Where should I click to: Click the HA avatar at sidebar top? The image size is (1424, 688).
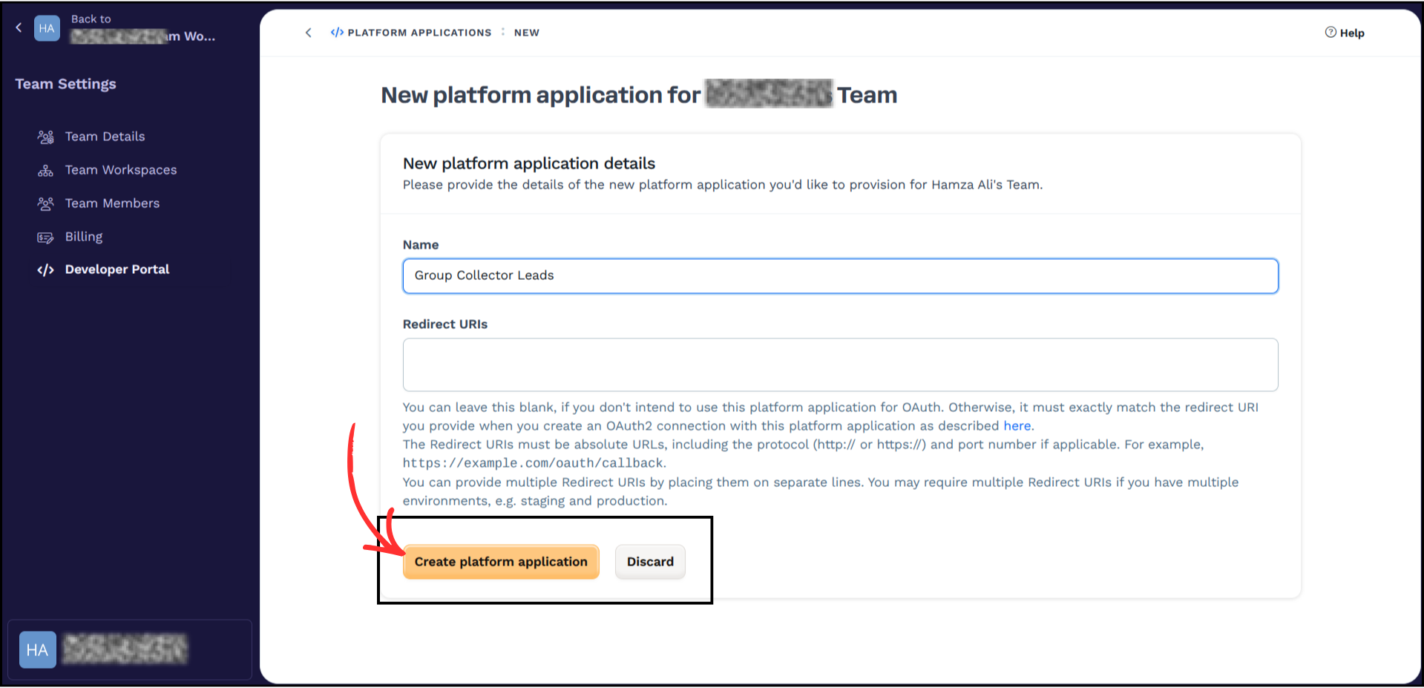pyautogui.click(x=47, y=27)
